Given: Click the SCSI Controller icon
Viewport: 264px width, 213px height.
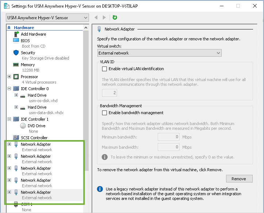Looking at the screenshot, I should click(16, 138).
